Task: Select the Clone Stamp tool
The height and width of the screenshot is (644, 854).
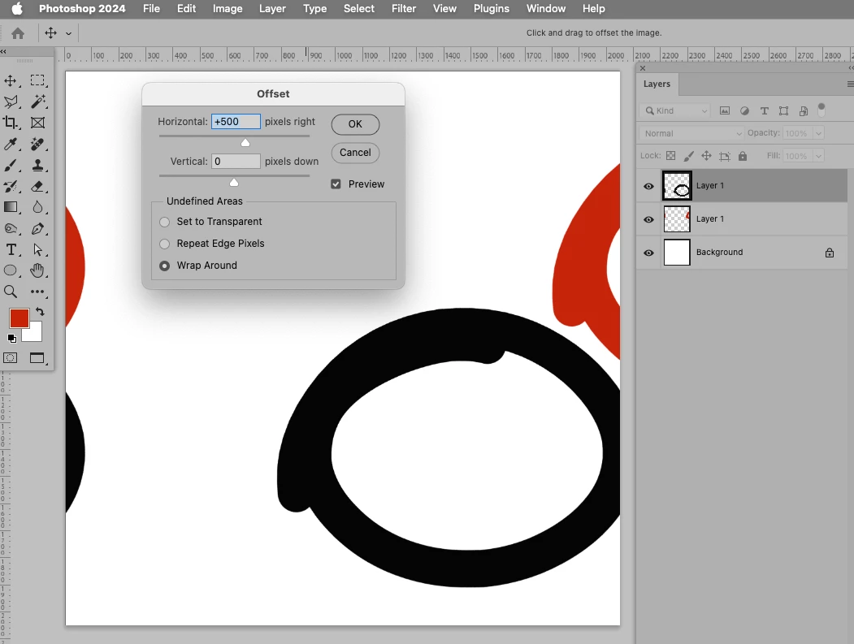Action: [x=37, y=165]
